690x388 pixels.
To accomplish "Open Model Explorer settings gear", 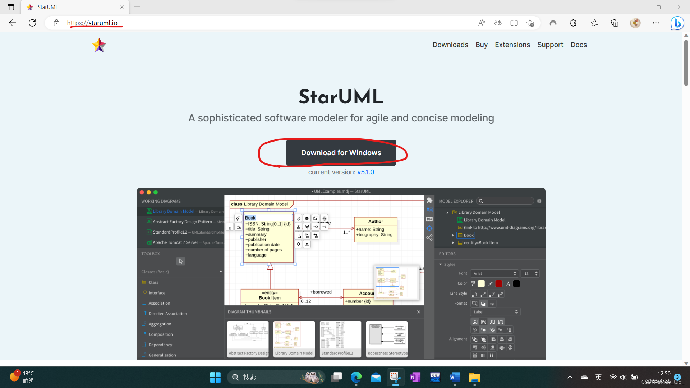I will tap(539, 201).
